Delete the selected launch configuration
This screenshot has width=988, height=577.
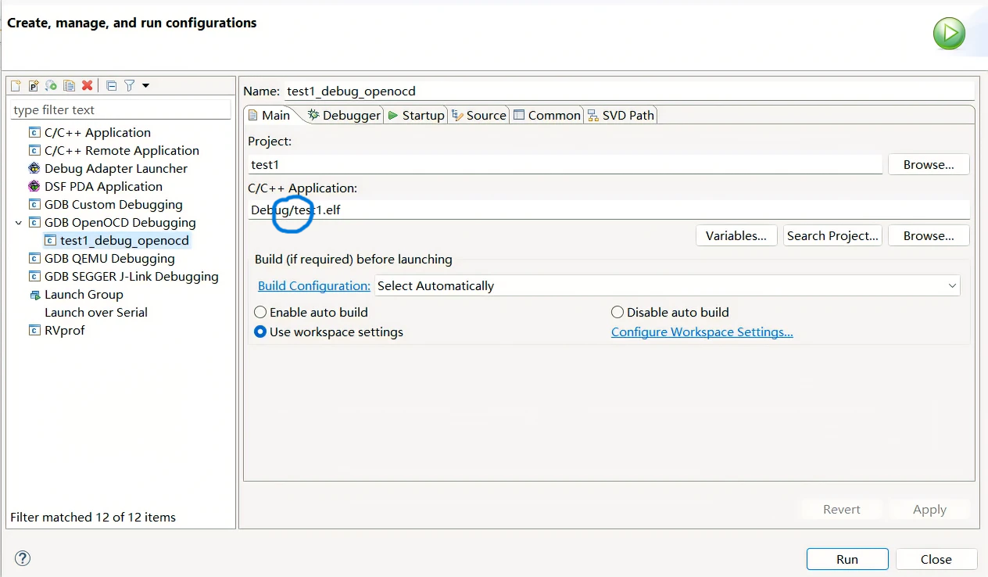click(x=88, y=85)
